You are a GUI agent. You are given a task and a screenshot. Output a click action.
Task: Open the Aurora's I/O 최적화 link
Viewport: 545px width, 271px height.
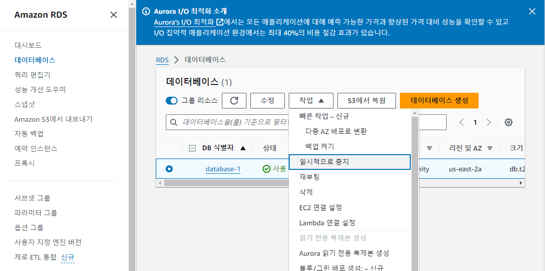(184, 23)
